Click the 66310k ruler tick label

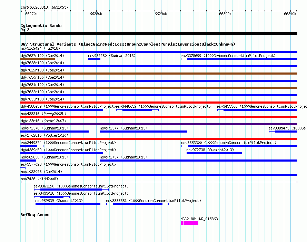coord(290,14)
